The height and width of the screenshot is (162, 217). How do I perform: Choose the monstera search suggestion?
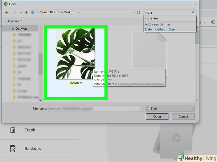click(x=170, y=18)
